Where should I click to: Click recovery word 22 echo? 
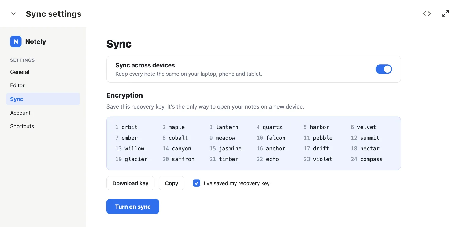click(268, 159)
